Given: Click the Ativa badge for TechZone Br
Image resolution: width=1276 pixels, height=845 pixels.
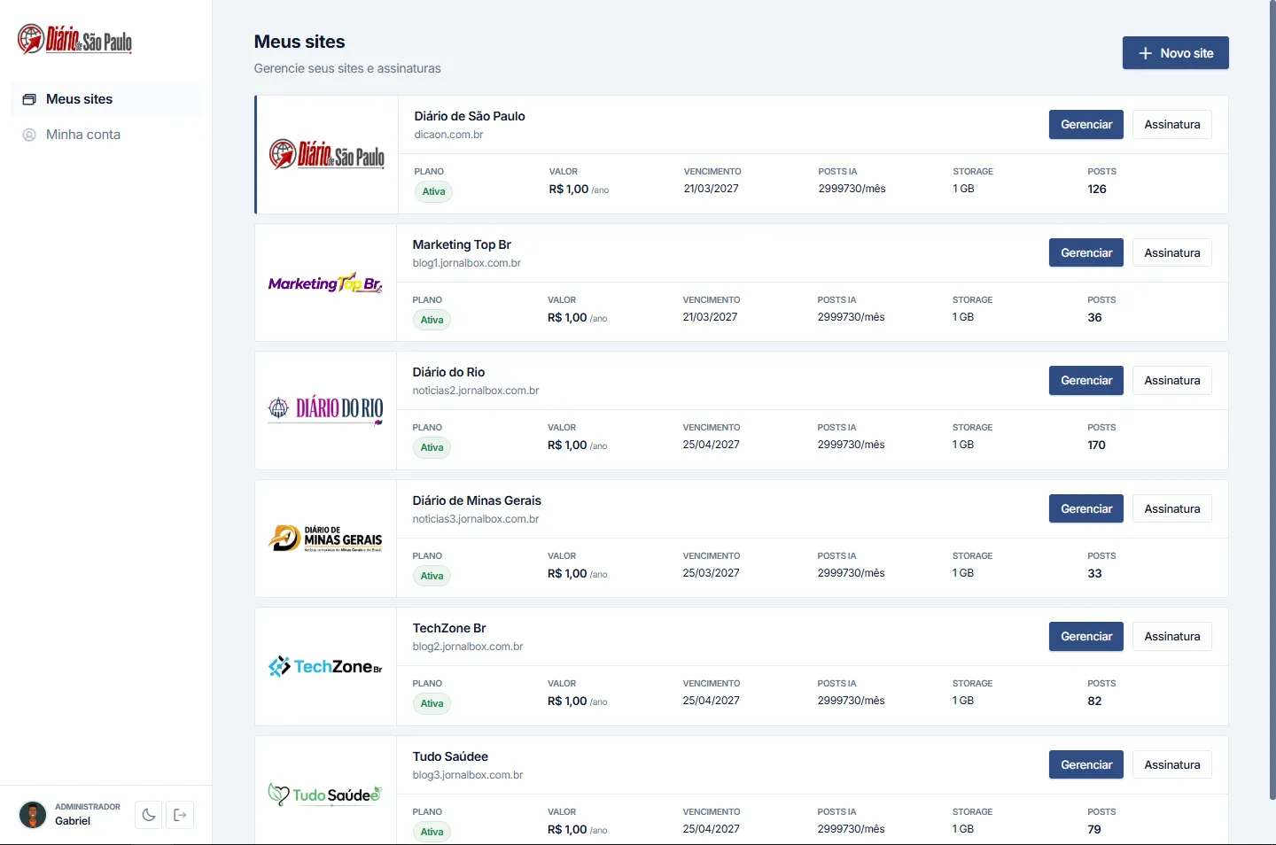Looking at the screenshot, I should pos(432,703).
